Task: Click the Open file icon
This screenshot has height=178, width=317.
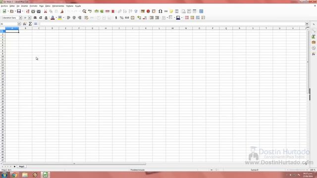Action: tap(12, 11)
